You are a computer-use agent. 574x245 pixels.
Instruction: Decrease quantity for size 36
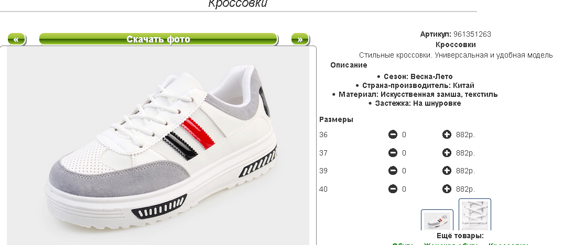point(393,135)
